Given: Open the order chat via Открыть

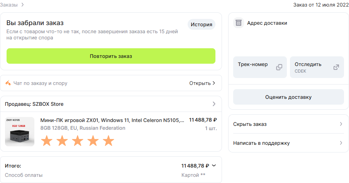Looking at the screenshot, I should [x=202, y=83].
